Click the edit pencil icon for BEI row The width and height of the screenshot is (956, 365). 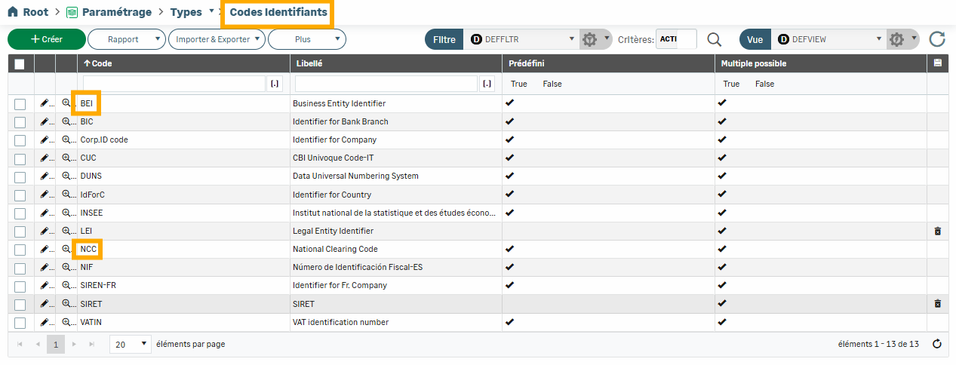[45, 103]
